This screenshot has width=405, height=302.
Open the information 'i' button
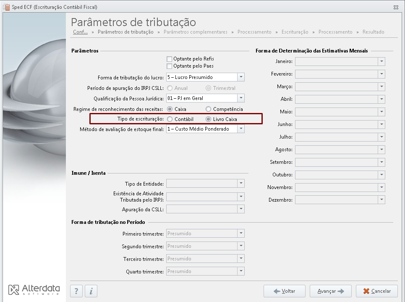(x=91, y=291)
